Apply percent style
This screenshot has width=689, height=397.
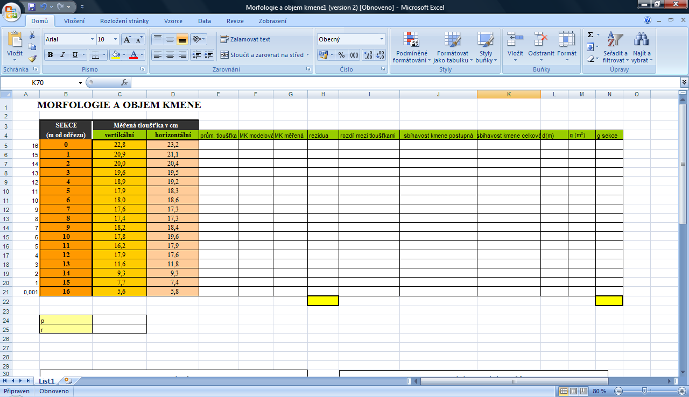point(341,55)
